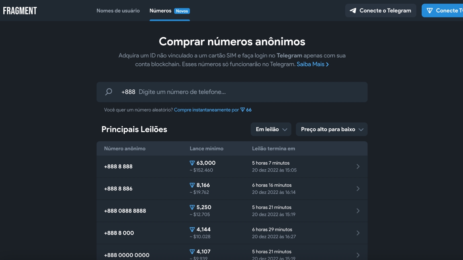This screenshot has width=463, height=260.
Task: Click the 5 horas 7 minutos countdown
Action: tap(271, 163)
